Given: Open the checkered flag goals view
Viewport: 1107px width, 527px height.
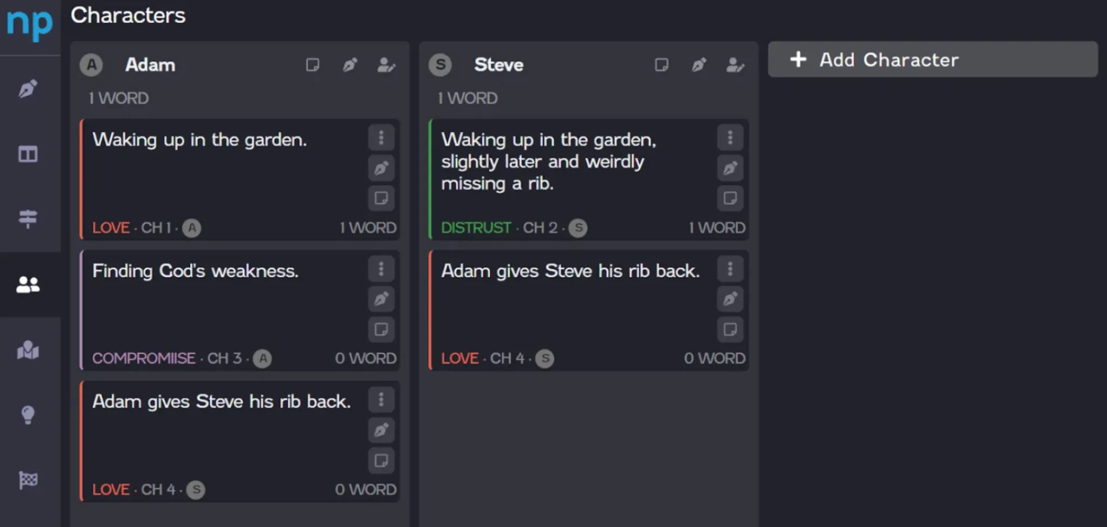Looking at the screenshot, I should [x=28, y=480].
